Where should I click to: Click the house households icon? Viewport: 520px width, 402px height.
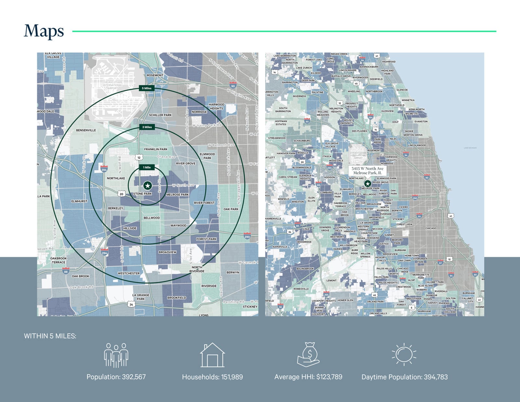click(x=212, y=355)
